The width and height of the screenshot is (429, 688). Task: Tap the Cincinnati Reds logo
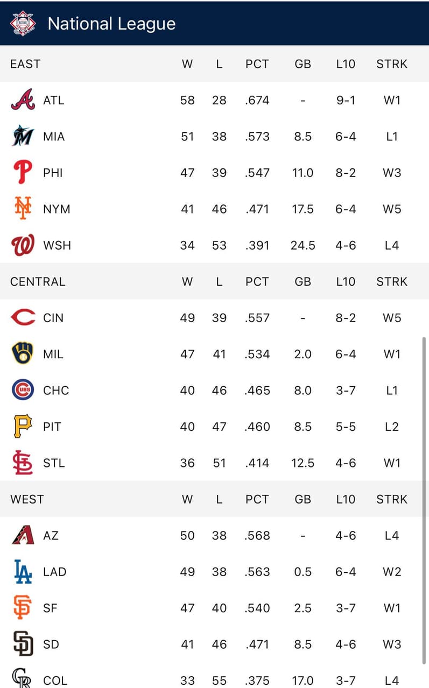click(23, 318)
